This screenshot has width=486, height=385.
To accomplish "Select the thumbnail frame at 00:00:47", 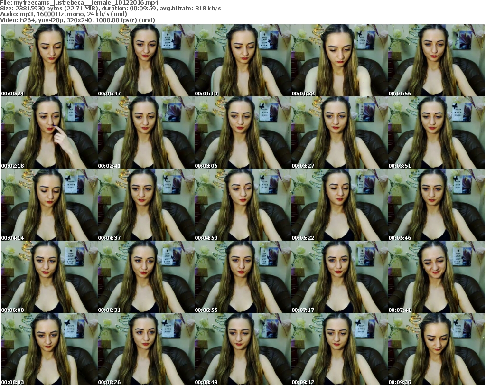I will (x=146, y=60).
